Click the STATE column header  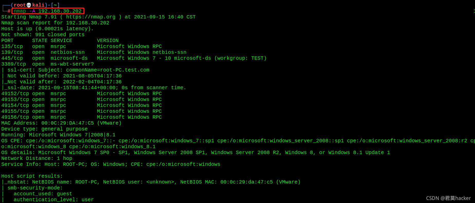pyautogui.click(x=40, y=40)
